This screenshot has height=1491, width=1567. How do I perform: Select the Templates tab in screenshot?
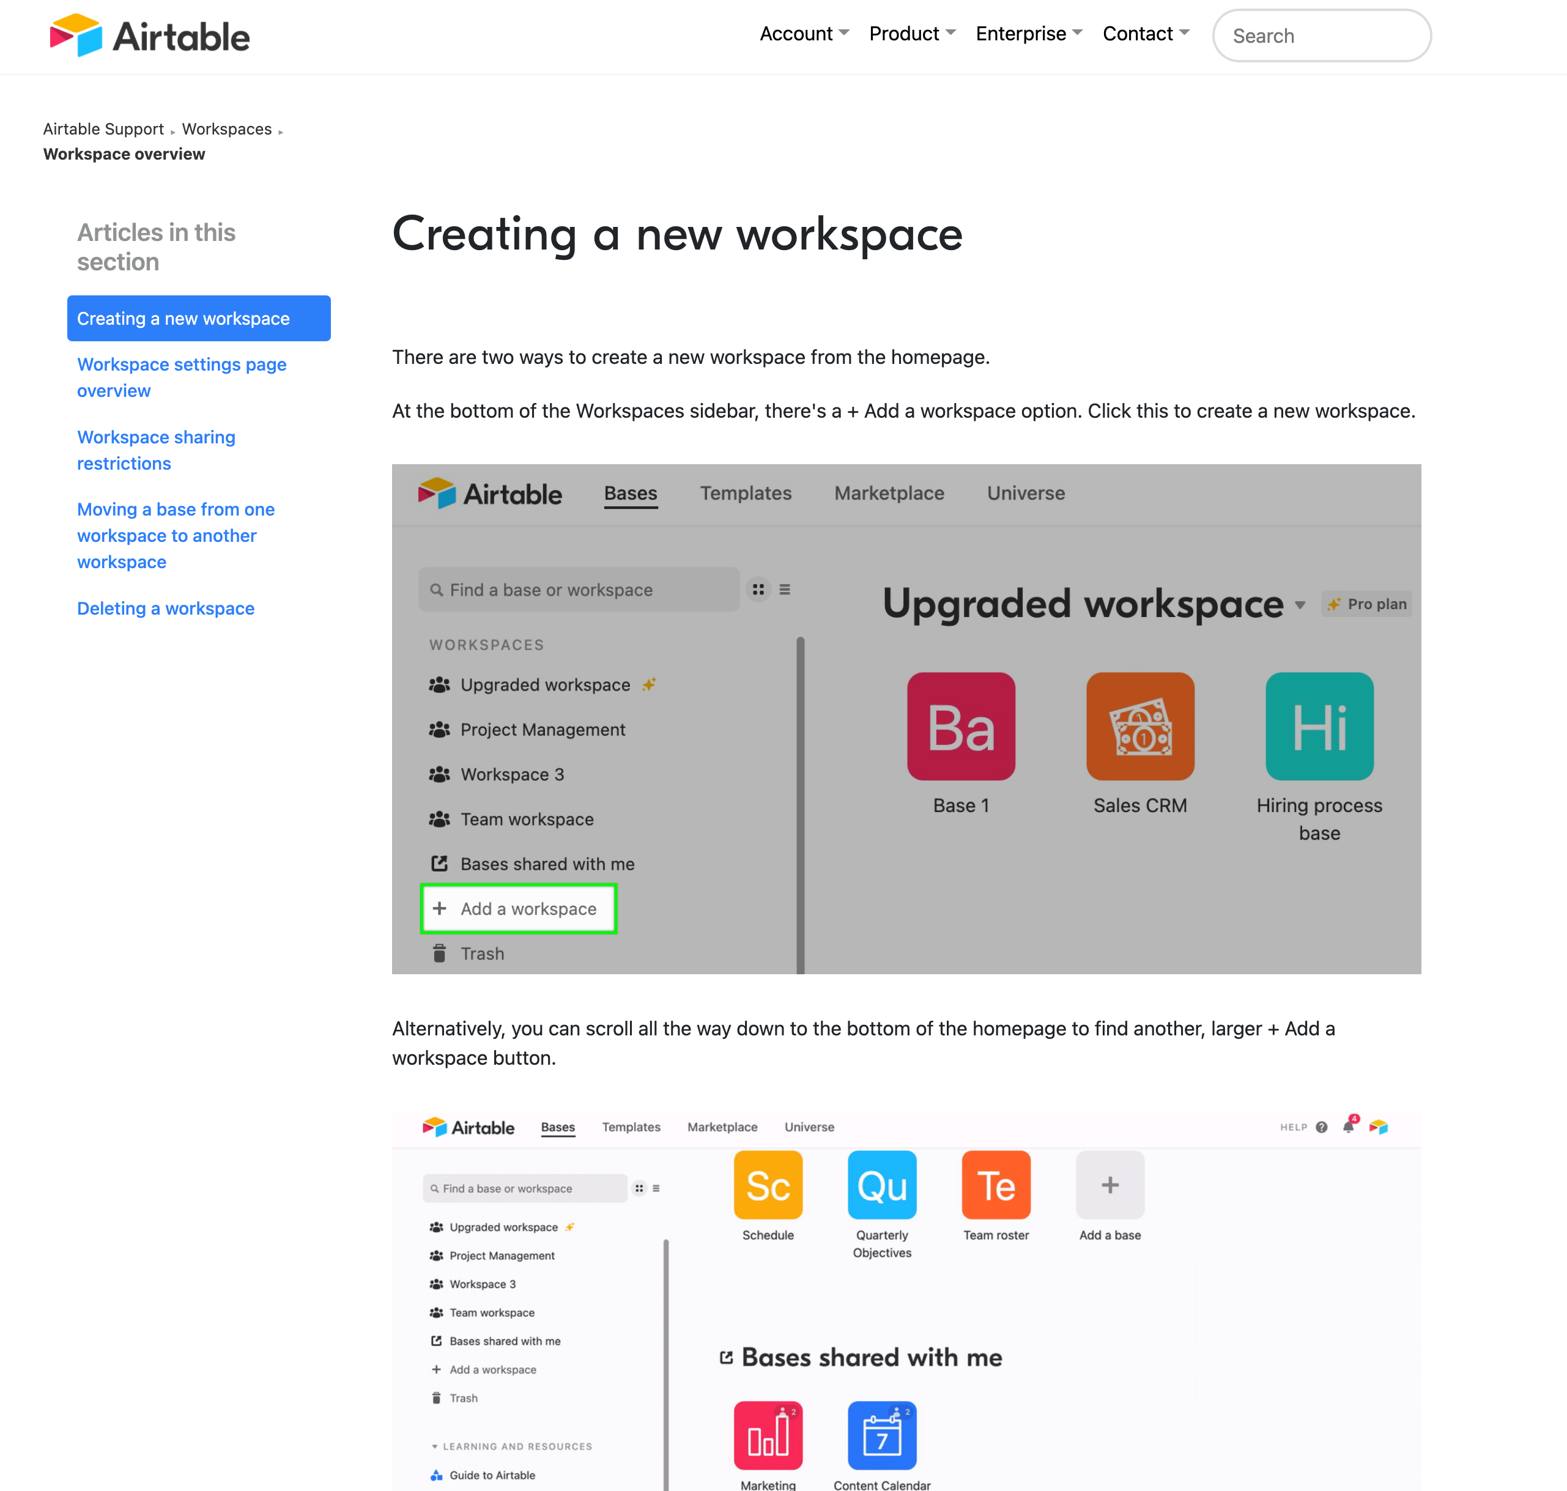click(744, 492)
